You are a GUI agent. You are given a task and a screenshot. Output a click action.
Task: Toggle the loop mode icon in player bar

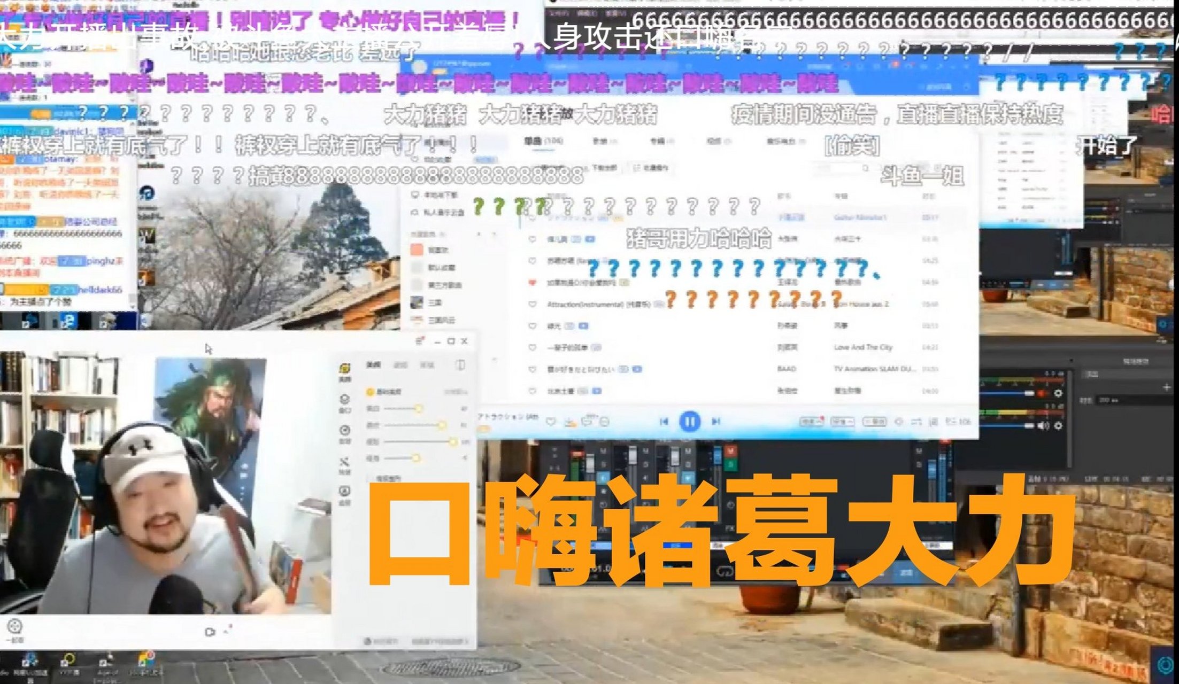point(916,422)
